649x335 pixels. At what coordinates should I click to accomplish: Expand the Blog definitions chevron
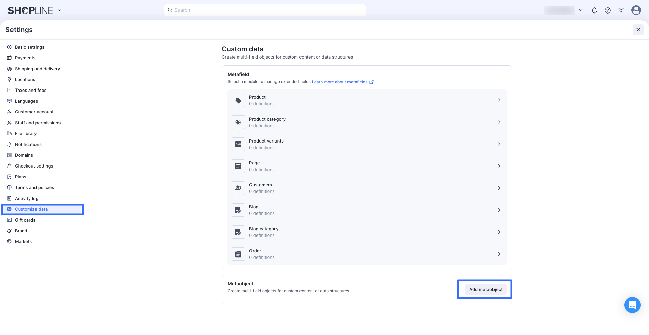click(x=499, y=210)
